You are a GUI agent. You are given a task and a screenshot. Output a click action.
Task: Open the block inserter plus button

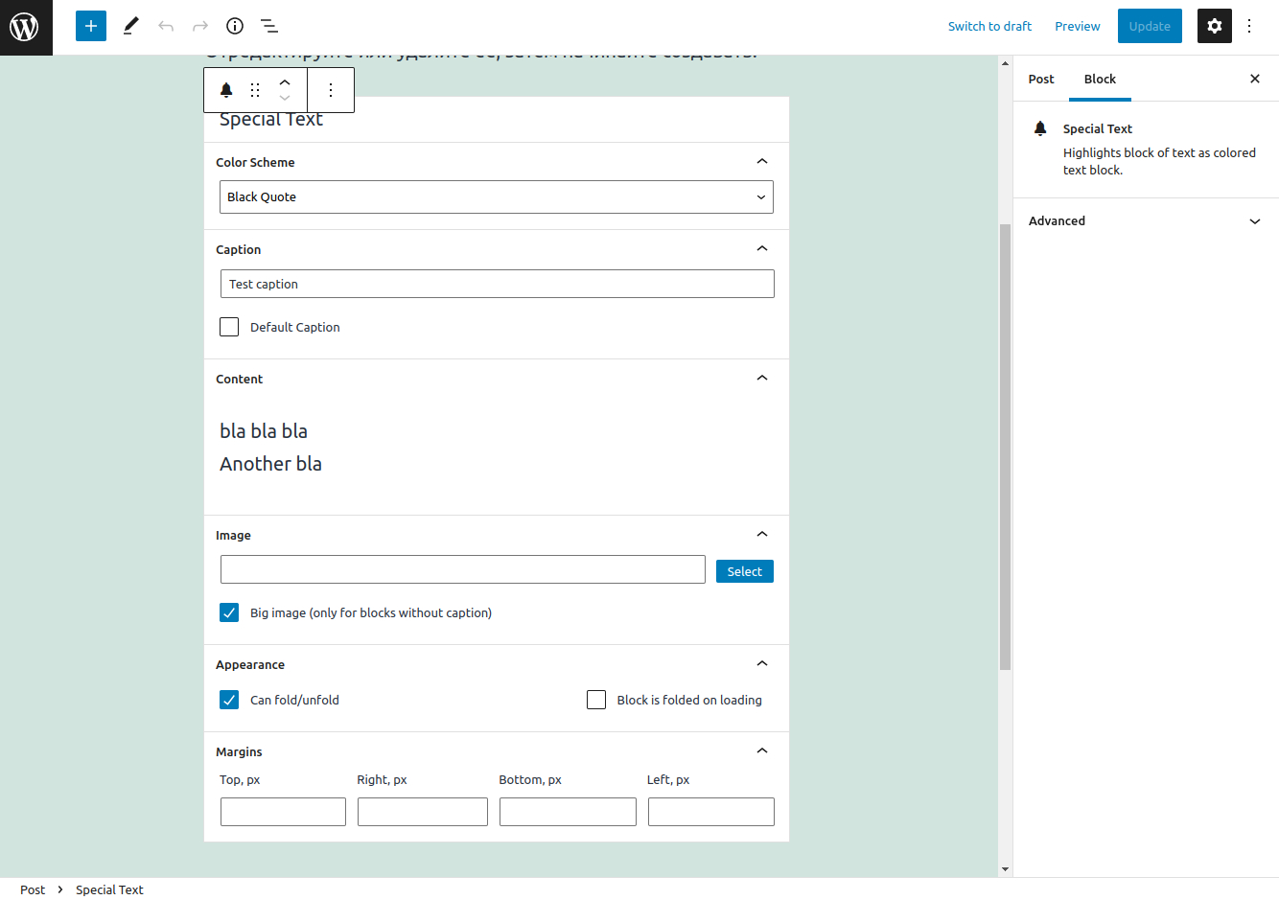[x=91, y=26]
